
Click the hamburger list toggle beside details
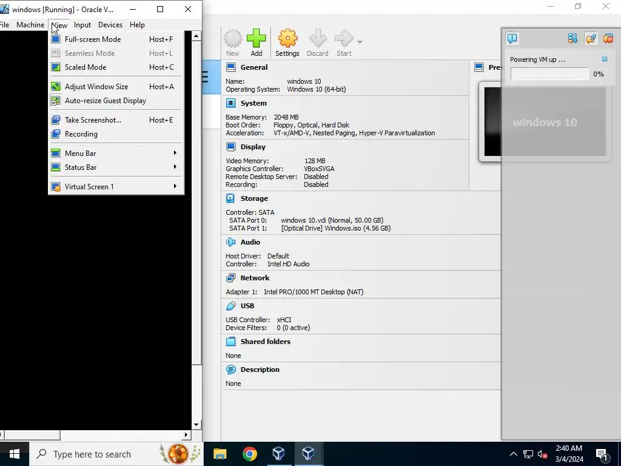pyautogui.click(x=205, y=76)
